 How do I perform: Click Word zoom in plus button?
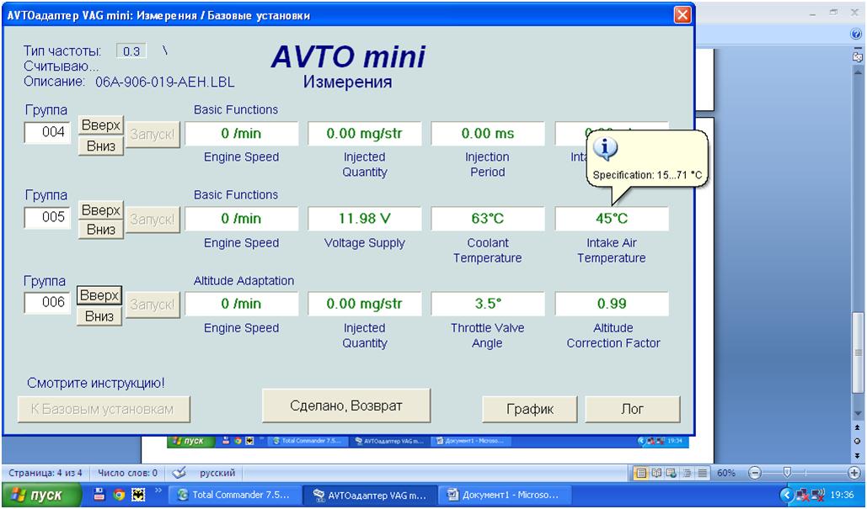[854, 473]
